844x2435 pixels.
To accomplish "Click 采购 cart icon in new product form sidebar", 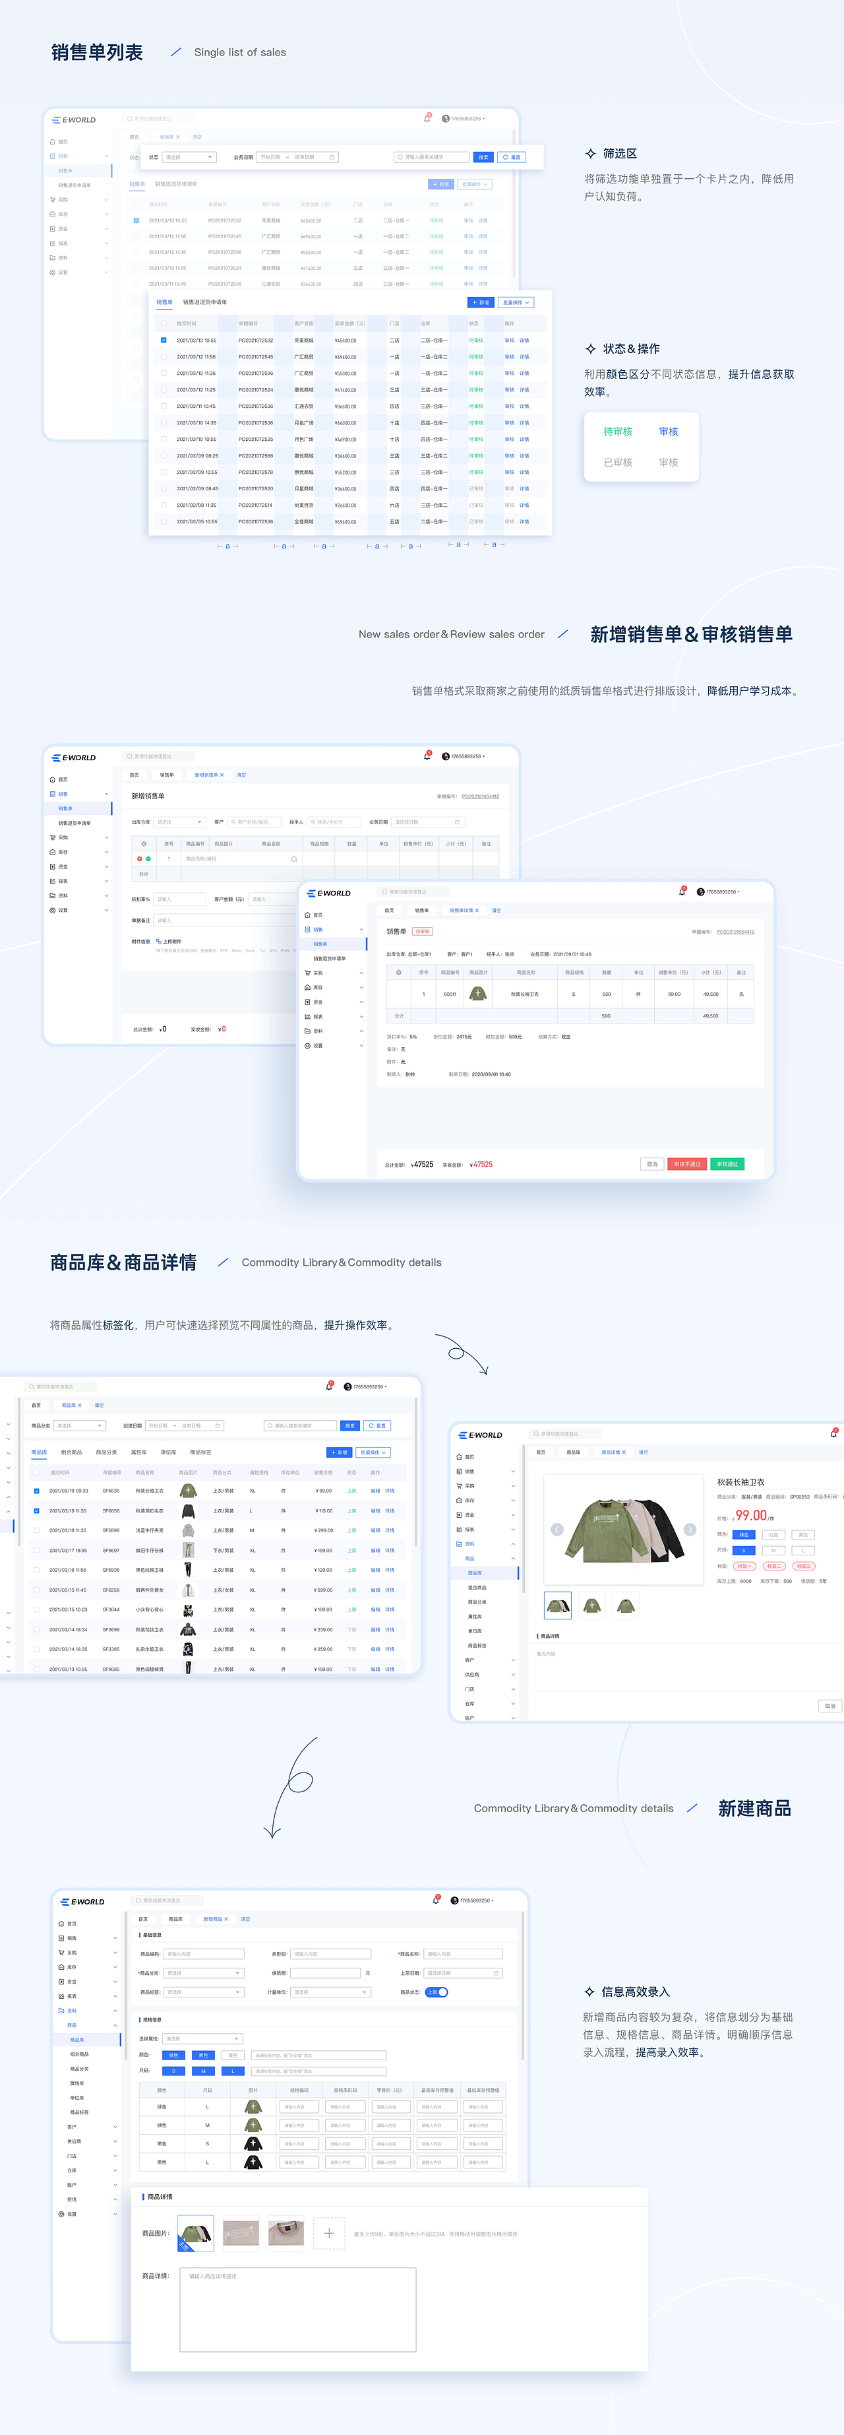I will point(61,1953).
